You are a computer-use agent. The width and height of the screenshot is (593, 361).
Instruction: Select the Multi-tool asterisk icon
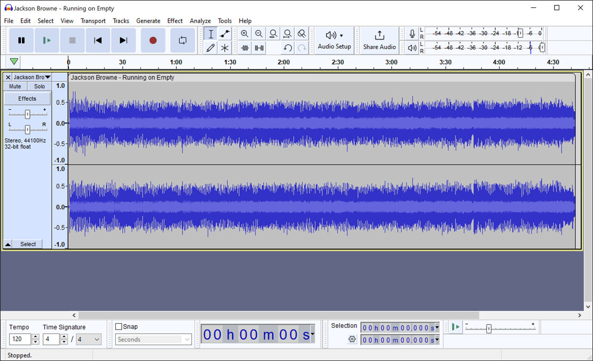[x=225, y=48]
